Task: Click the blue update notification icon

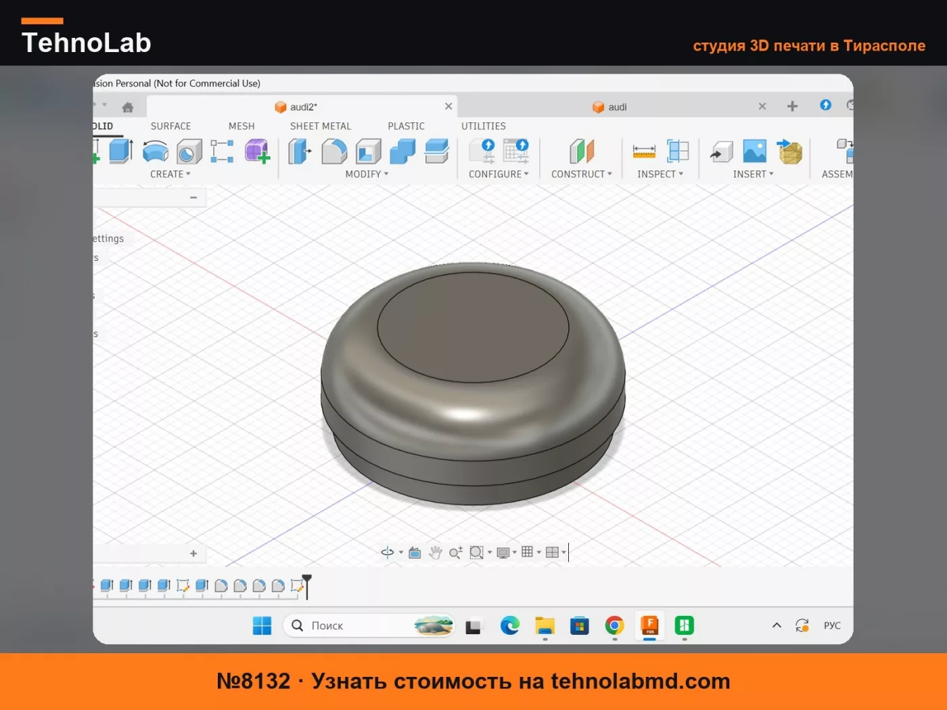Action: pos(825,105)
